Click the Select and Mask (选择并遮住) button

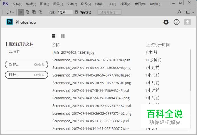click(x=109, y=12)
